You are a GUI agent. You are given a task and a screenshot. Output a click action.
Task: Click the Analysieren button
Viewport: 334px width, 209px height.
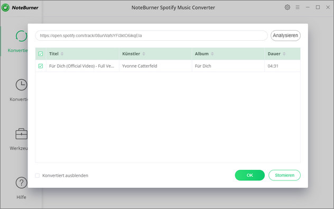click(x=285, y=35)
